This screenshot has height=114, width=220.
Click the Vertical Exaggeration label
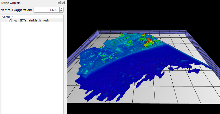tap(16, 10)
